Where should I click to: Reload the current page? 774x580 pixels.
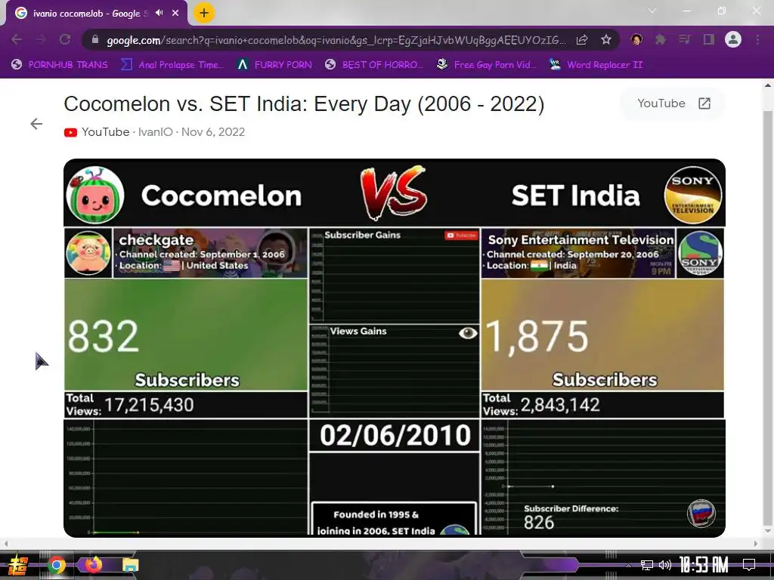65,39
